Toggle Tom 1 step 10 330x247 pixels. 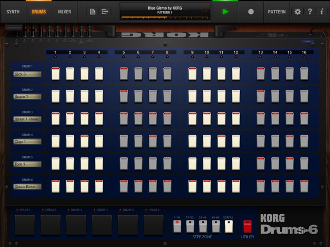[207, 164]
